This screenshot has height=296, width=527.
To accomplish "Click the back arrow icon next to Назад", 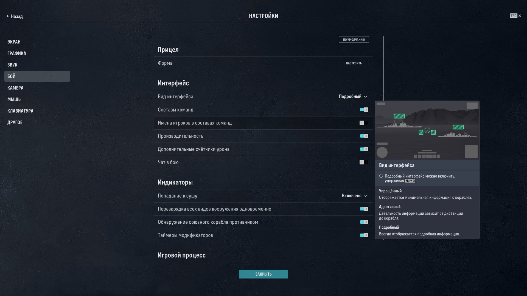I will point(8,16).
